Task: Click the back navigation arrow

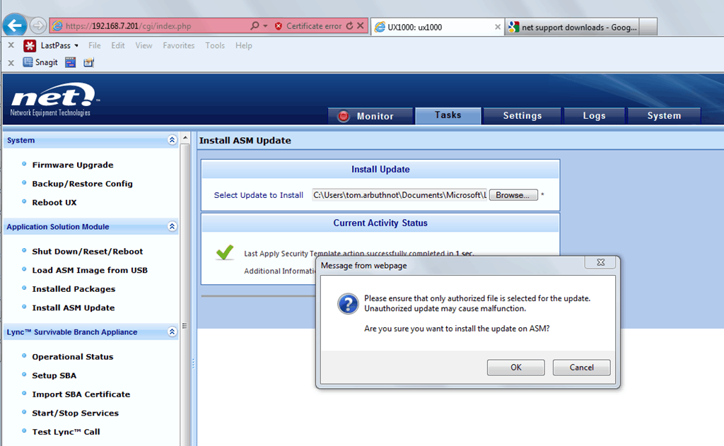Action: pyautogui.click(x=14, y=25)
